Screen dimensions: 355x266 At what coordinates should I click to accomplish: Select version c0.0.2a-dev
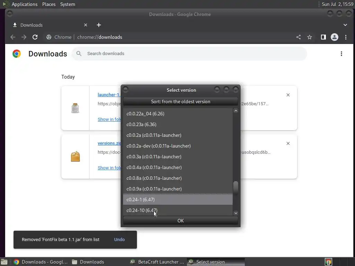178,146
